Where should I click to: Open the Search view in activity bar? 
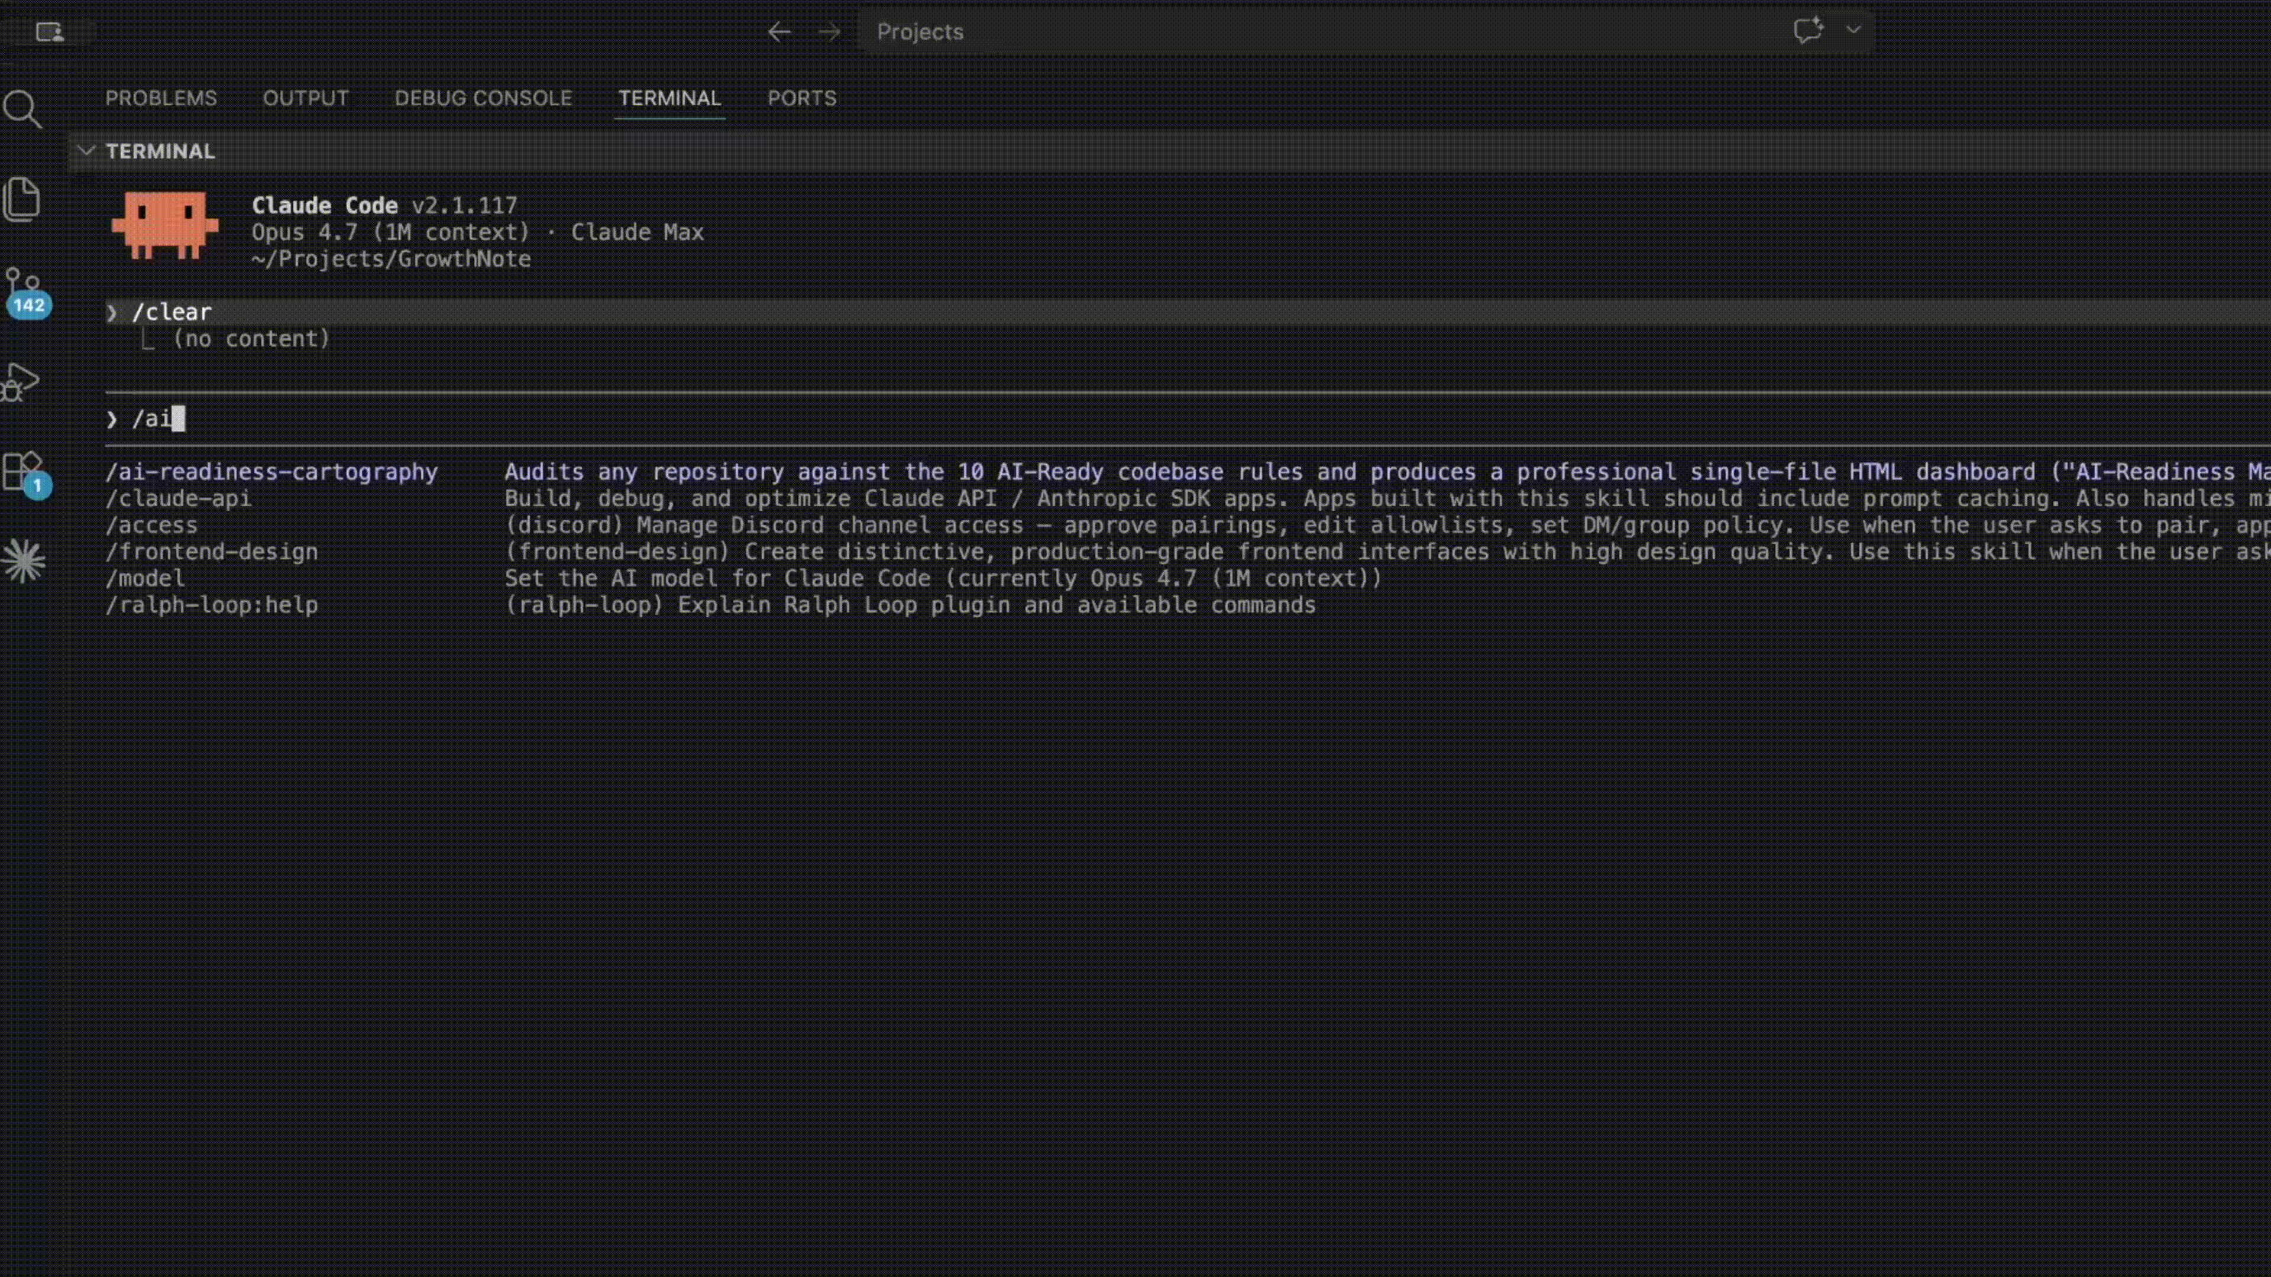23,110
